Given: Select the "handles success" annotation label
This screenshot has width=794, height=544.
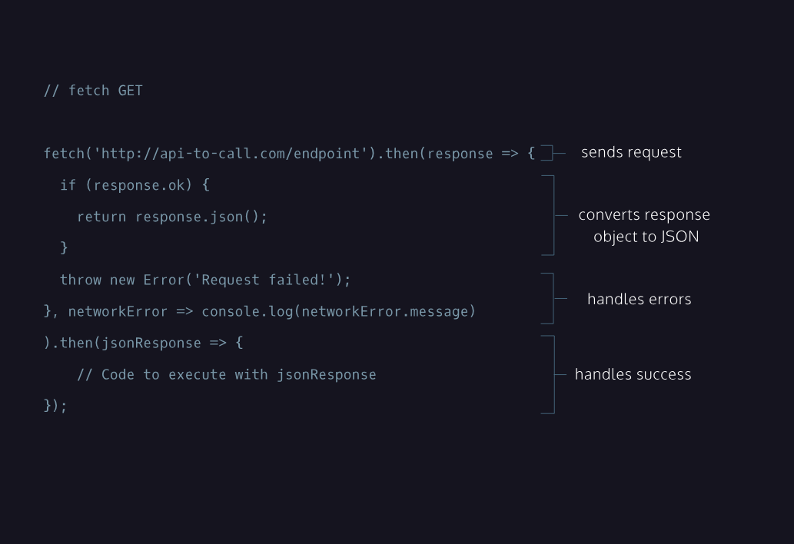Looking at the screenshot, I should pos(633,374).
